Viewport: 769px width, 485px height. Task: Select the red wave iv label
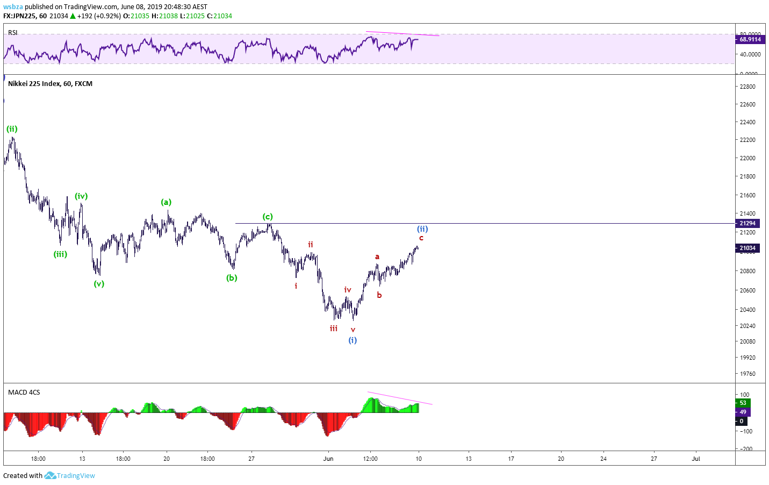click(348, 290)
